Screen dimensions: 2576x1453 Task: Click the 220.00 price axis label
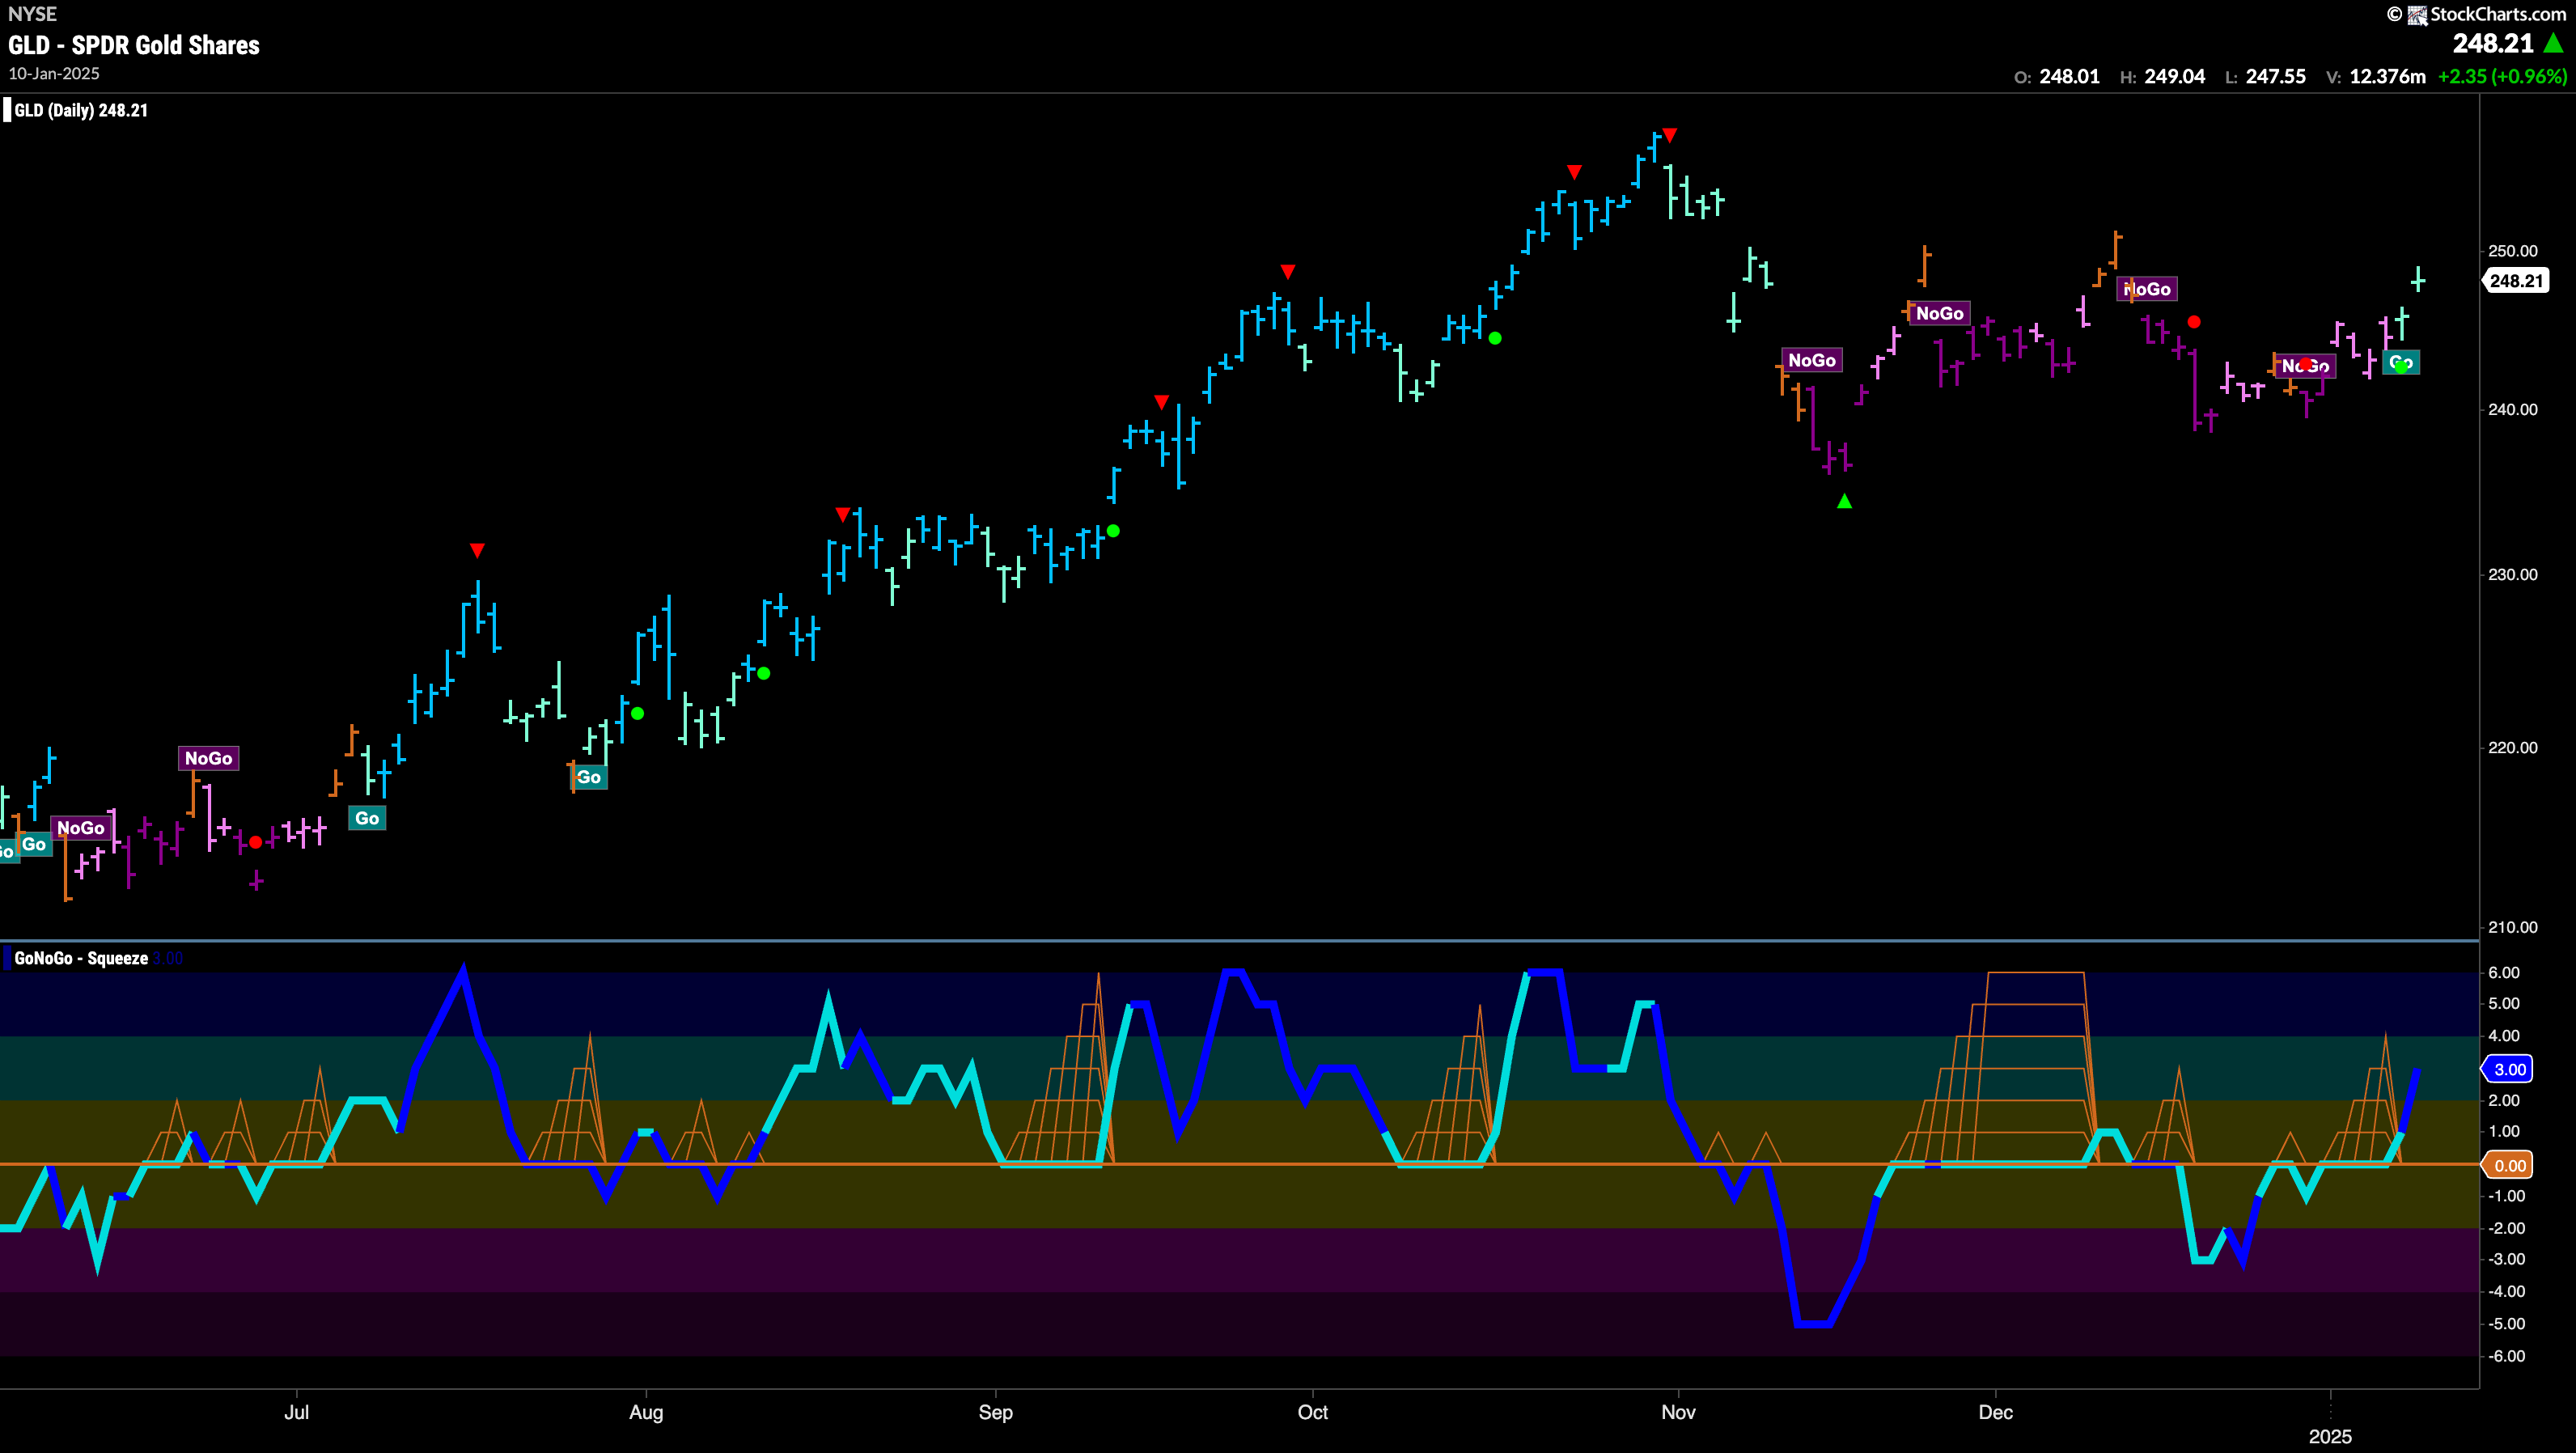click(x=2513, y=747)
